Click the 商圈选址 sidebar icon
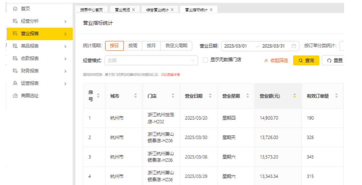Viewport: 362px width, 185px height. click(x=15, y=96)
